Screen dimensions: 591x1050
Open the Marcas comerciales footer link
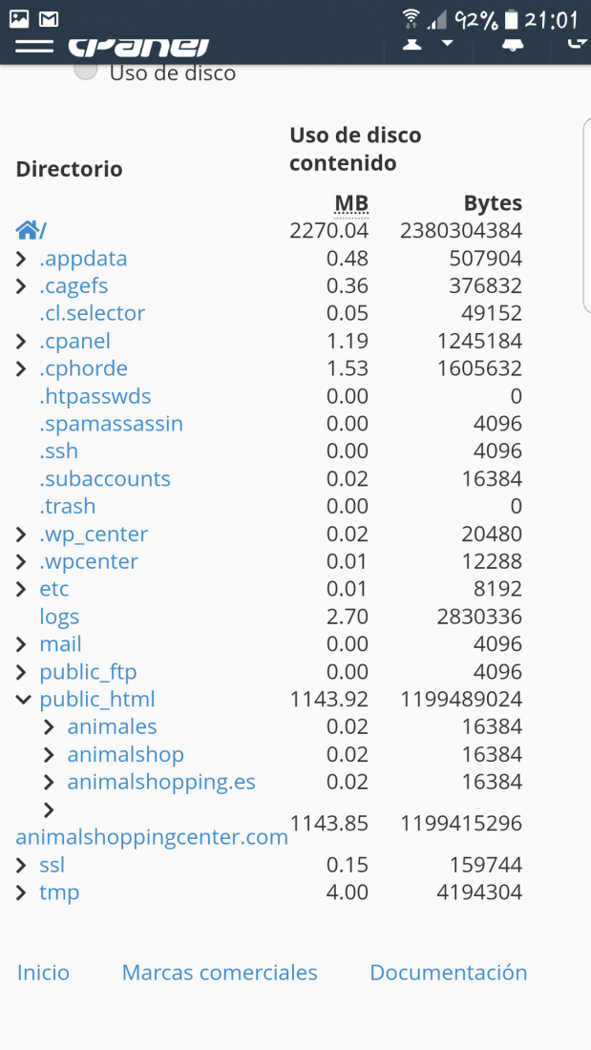pyautogui.click(x=220, y=973)
